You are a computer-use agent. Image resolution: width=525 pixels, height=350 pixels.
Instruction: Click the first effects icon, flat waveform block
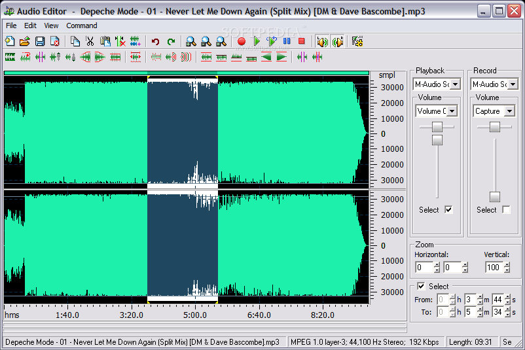pos(10,57)
